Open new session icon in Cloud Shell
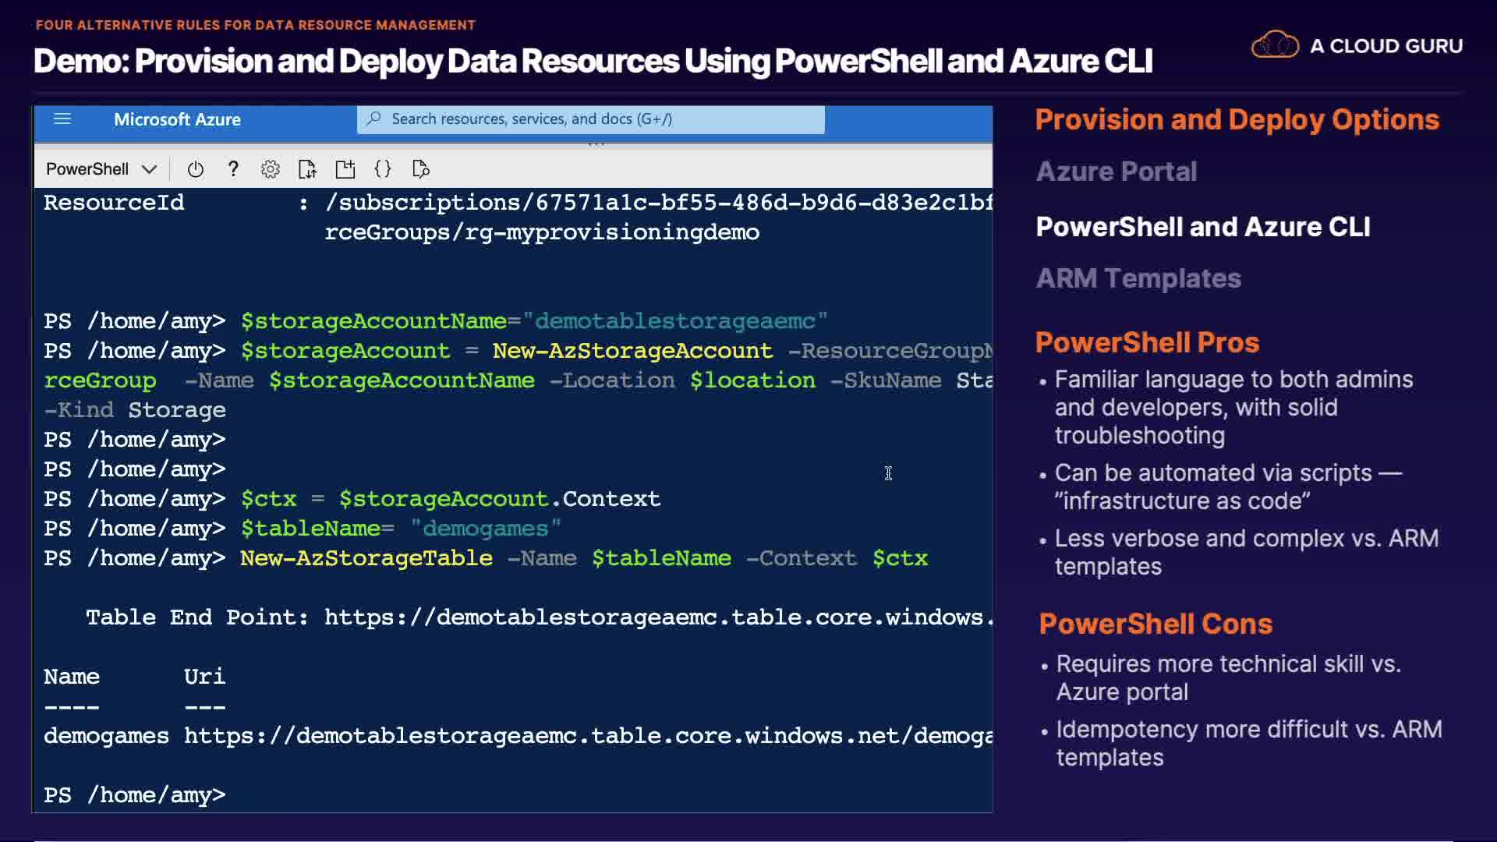The width and height of the screenshot is (1497, 842). tap(345, 169)
